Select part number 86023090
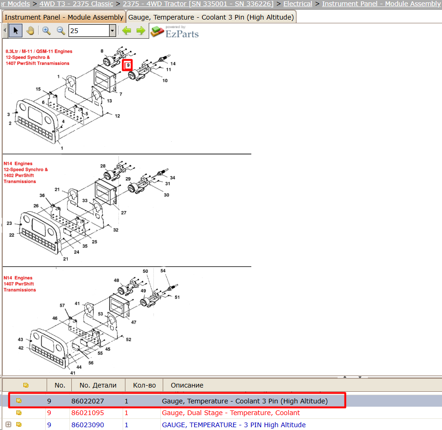The height and width of the screenshot is (430, 442). tap(88, 425)
